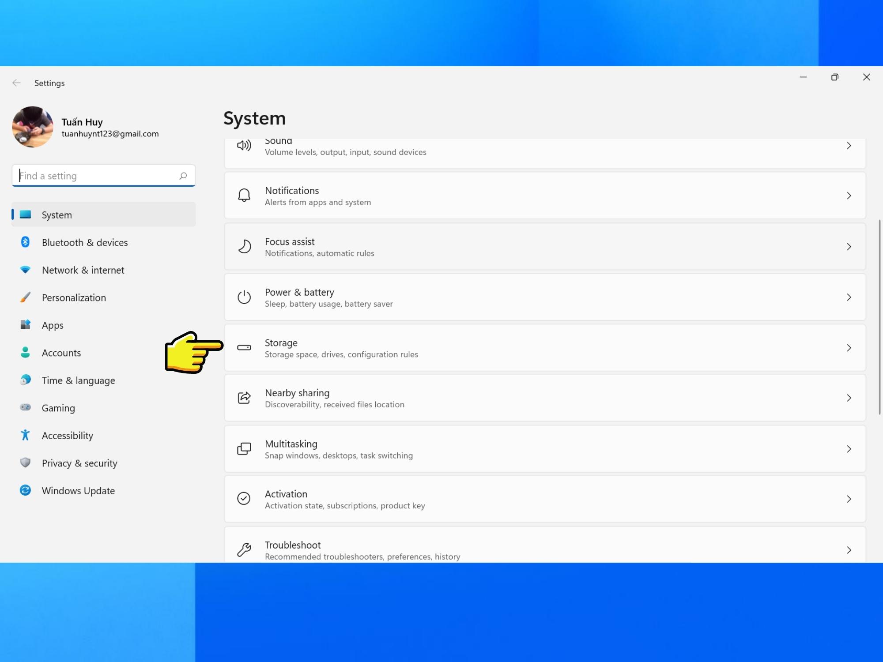This screenshot has width=883, height=662.
Task: Click the Storage drive icon
Action: click(244, 348)
